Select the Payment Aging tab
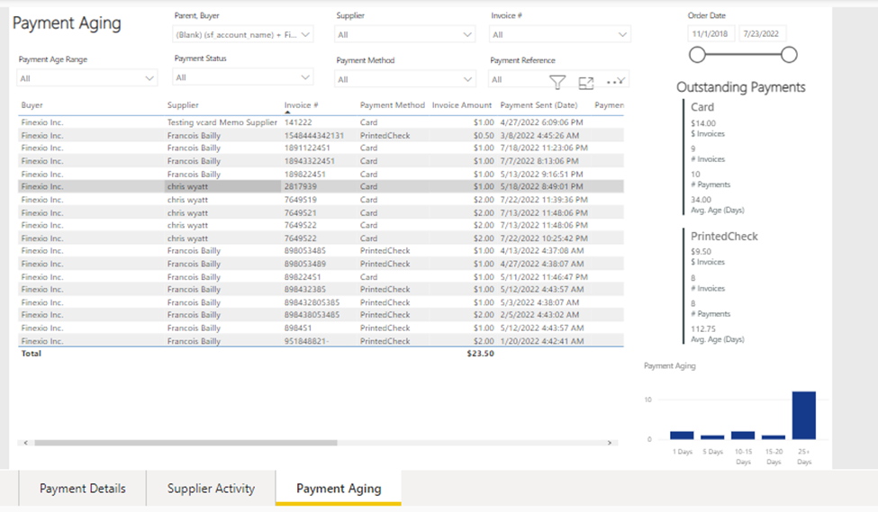This screenshot has height=512, width=878. (339, 489)
